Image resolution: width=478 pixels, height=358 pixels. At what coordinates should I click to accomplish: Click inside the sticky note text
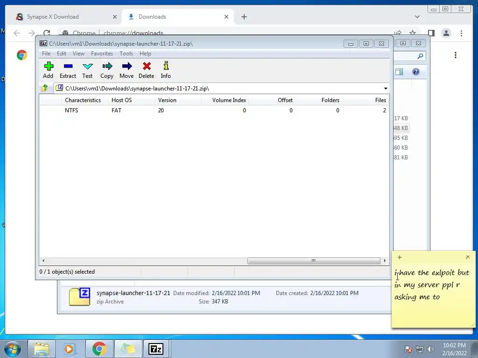pos(432,285)
